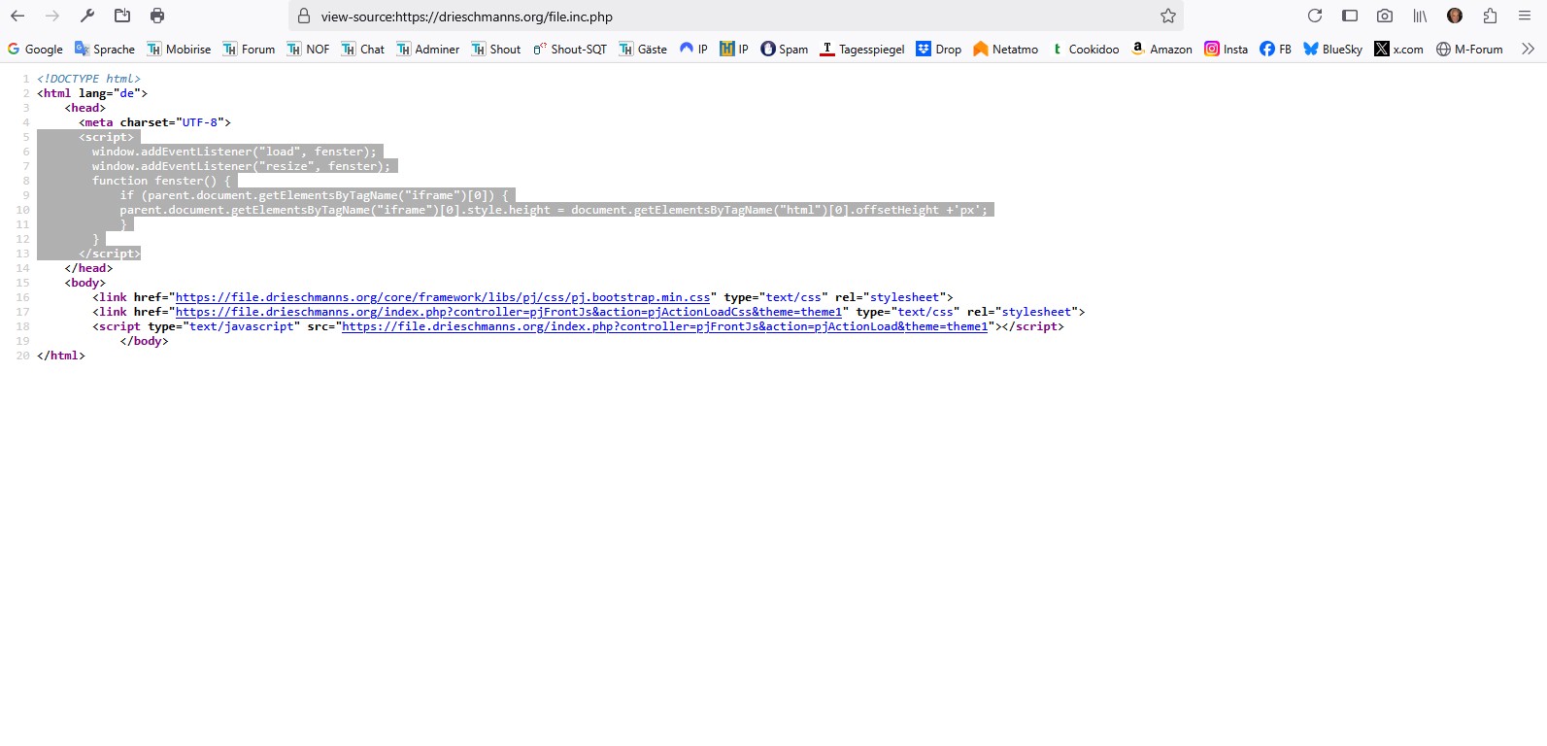Open the extensions puzzle icon
1547x746 pixels.
pos(1490,16)
